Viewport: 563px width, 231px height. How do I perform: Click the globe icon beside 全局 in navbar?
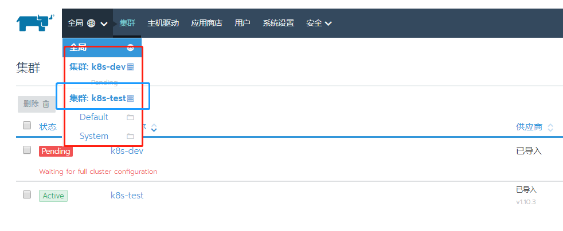point(91,23)
